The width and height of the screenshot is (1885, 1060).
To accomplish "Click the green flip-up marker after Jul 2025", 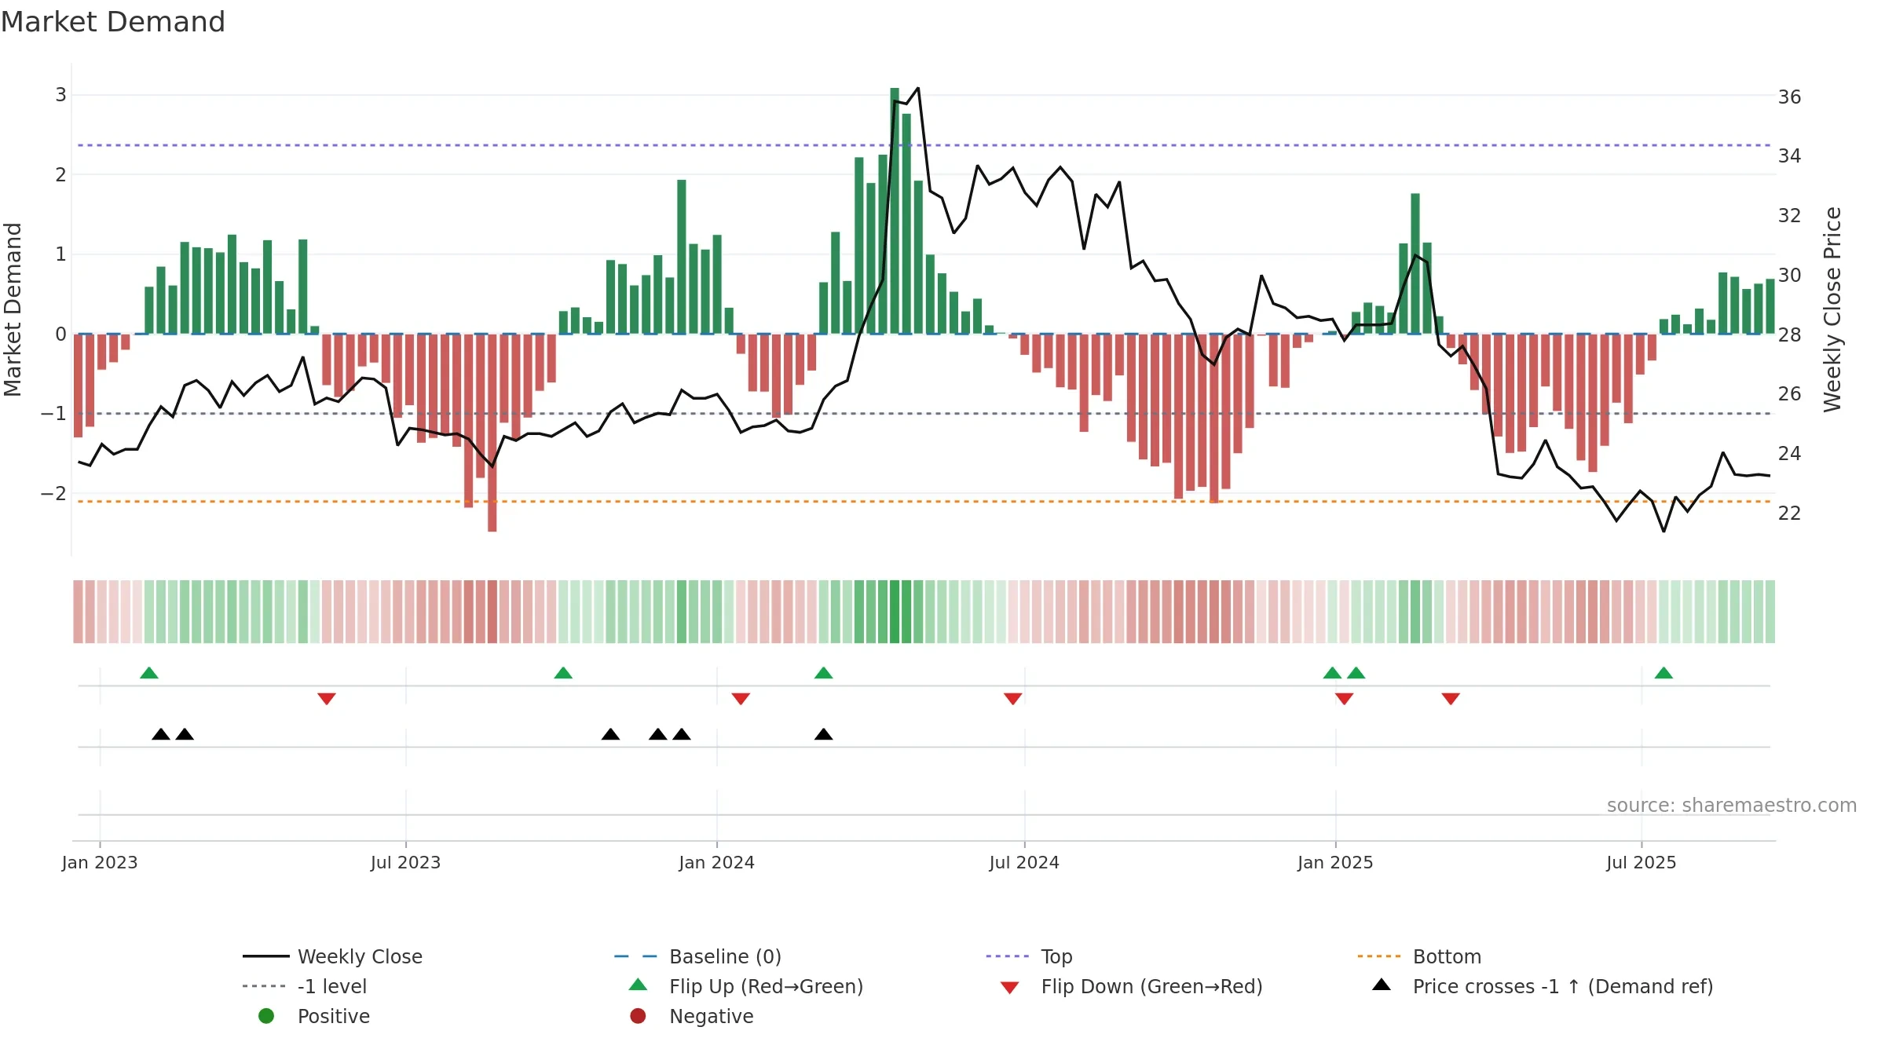I will tap(1664, 673).
